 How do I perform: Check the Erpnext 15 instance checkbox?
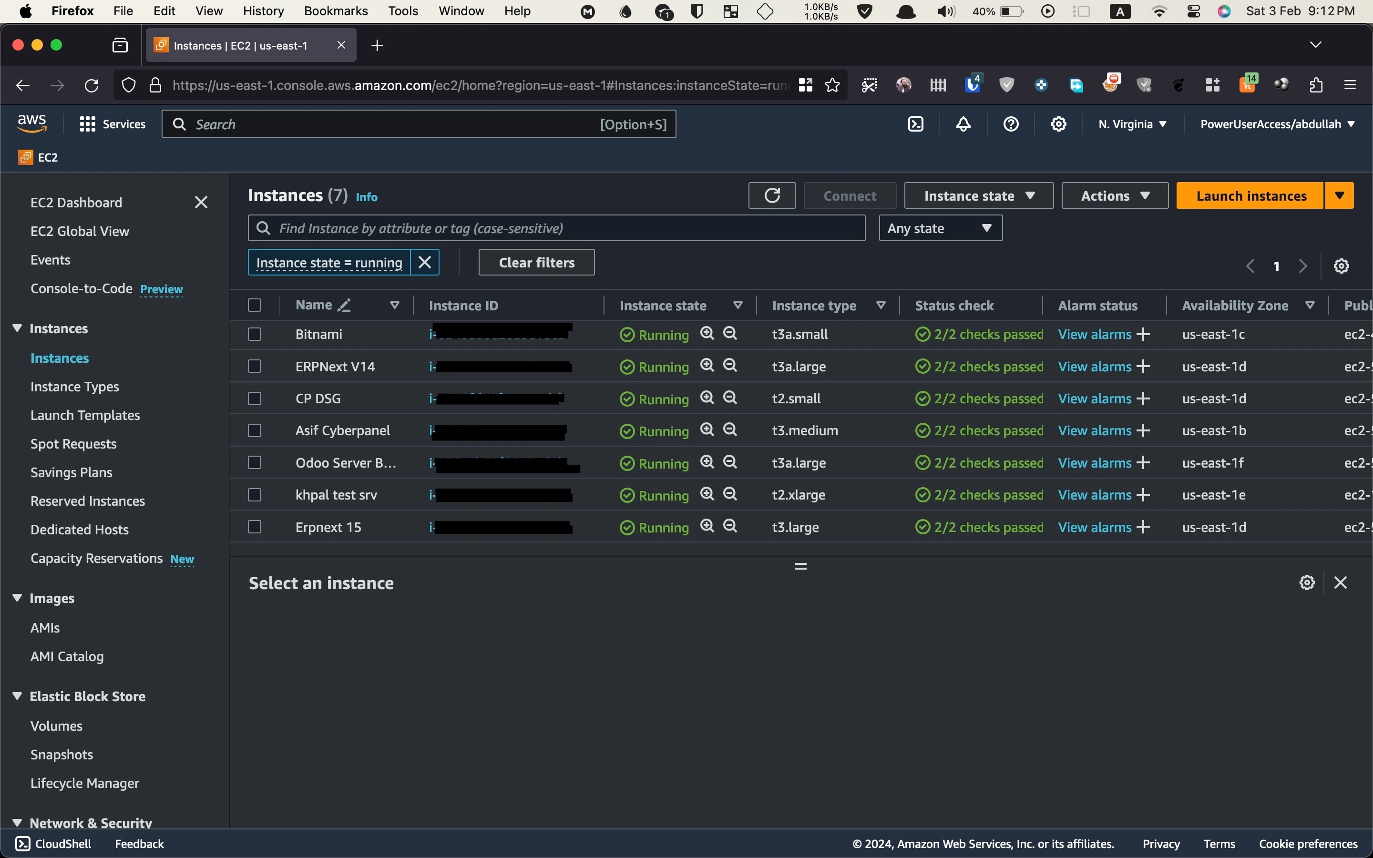[255, 527]
